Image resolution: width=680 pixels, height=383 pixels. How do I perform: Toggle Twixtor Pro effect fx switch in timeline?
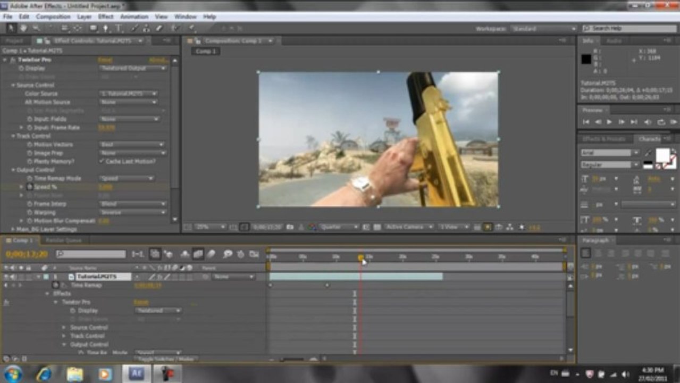click(x=6, y=302)
